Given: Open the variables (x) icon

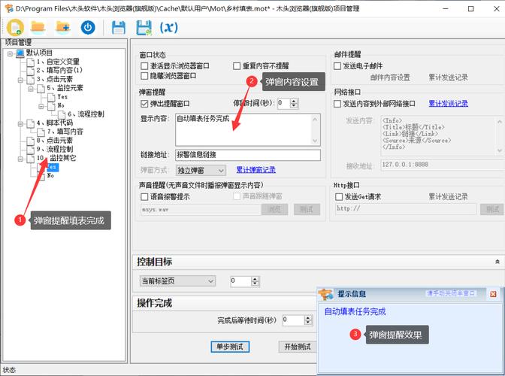Looking at the screenshot, I should [x=169, y=27].
